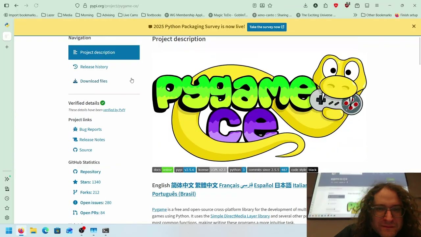Click the pypi v2.5.6 badge

click(x=185, y=170)
